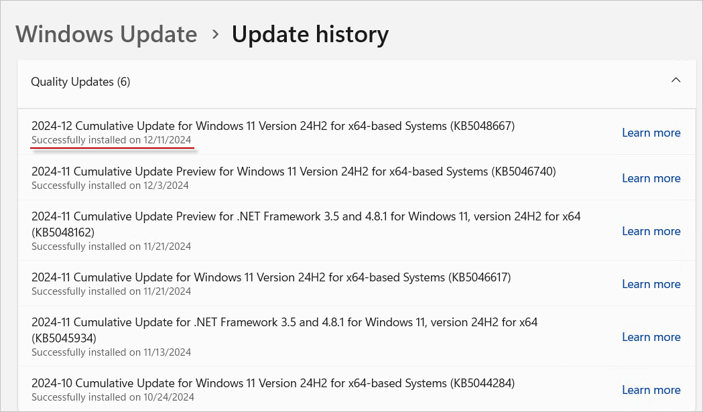703x412 pixels.
Task: Open Learn more for KB5044284
Action: (x=651, y=390)
